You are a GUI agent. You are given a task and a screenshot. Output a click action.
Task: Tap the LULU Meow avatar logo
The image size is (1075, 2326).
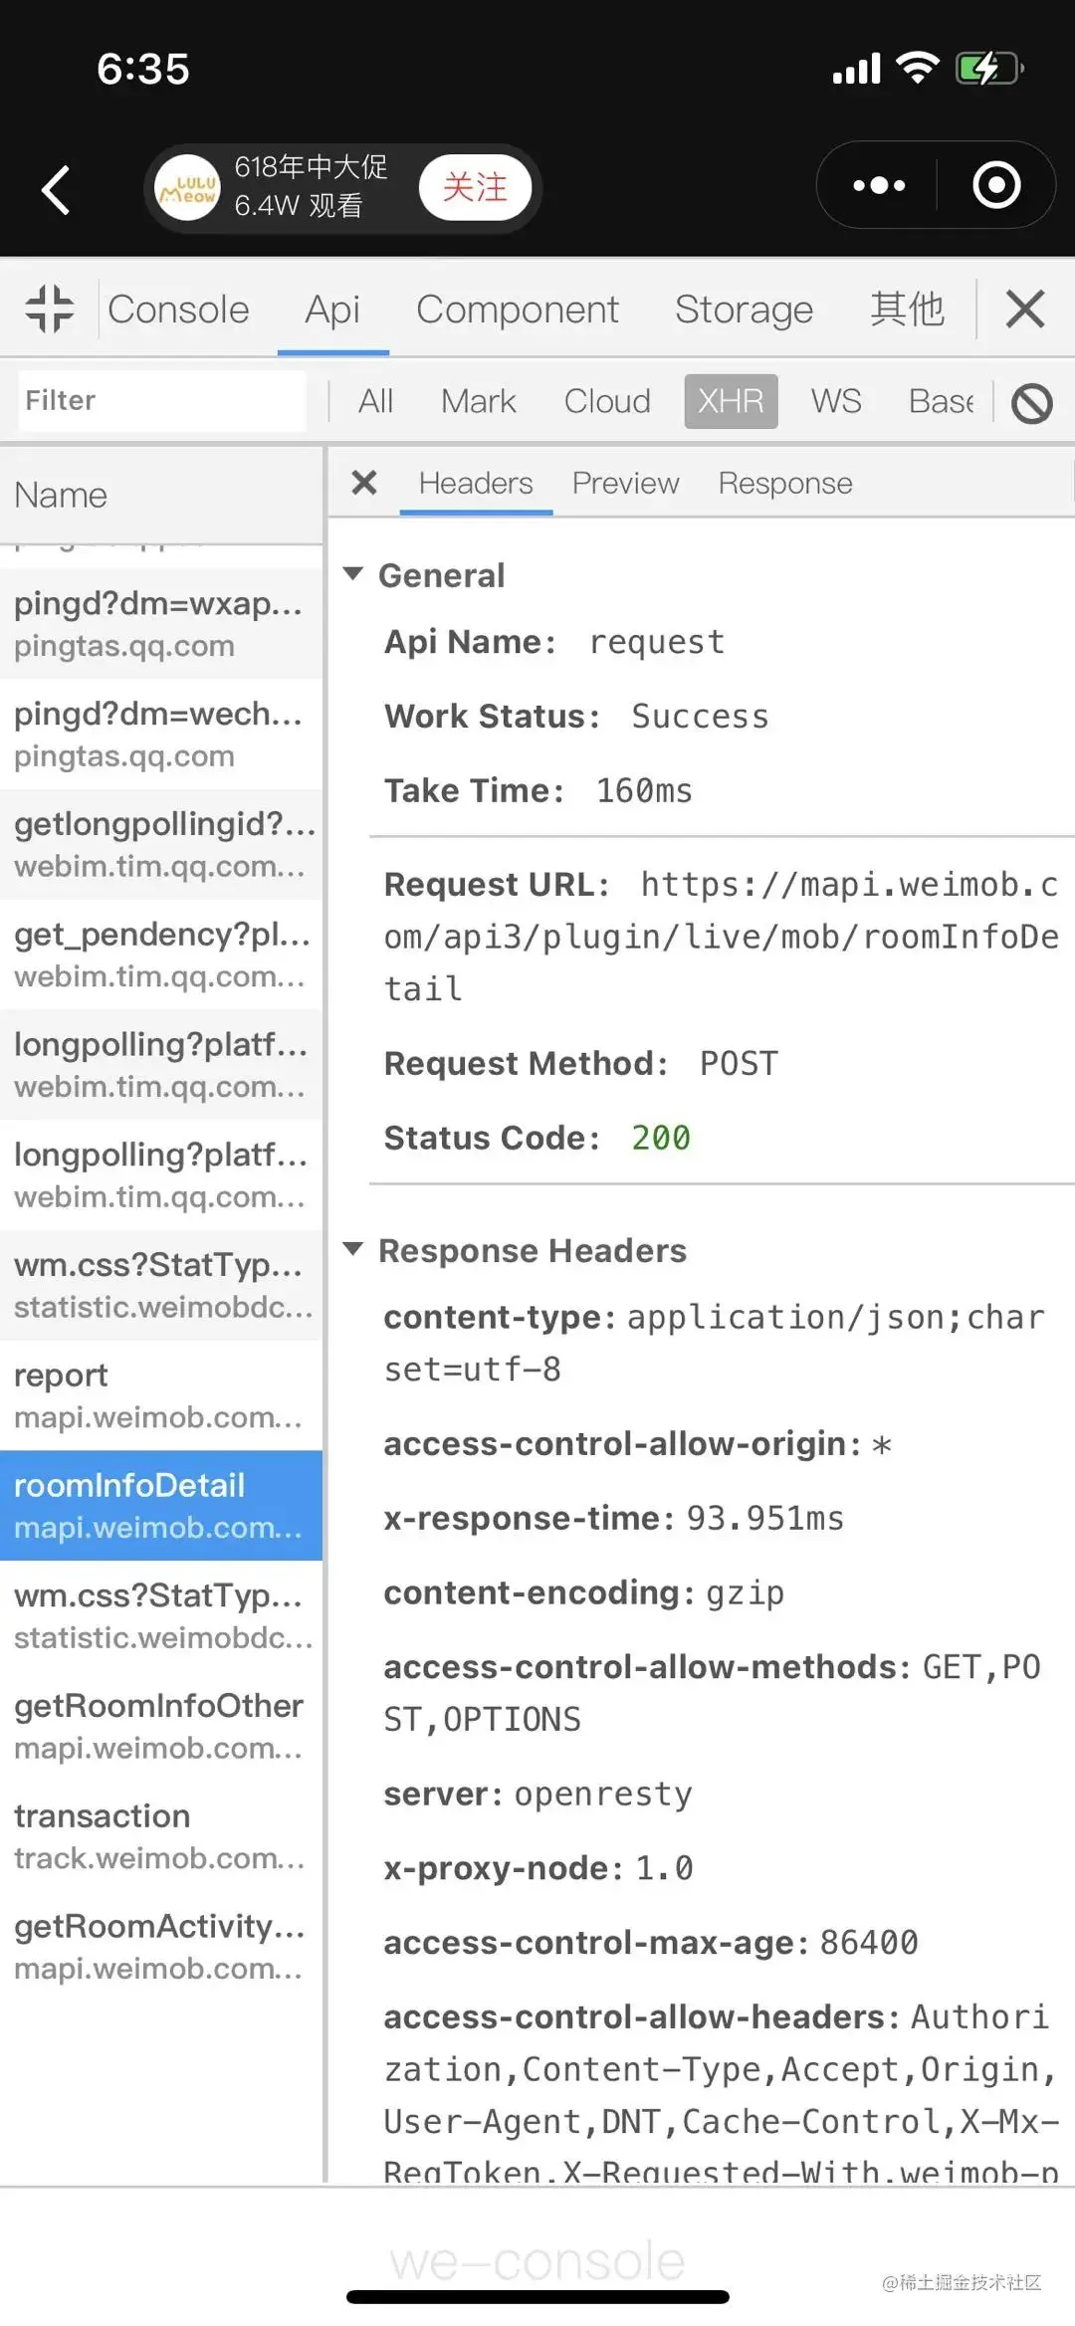[187, 187]
